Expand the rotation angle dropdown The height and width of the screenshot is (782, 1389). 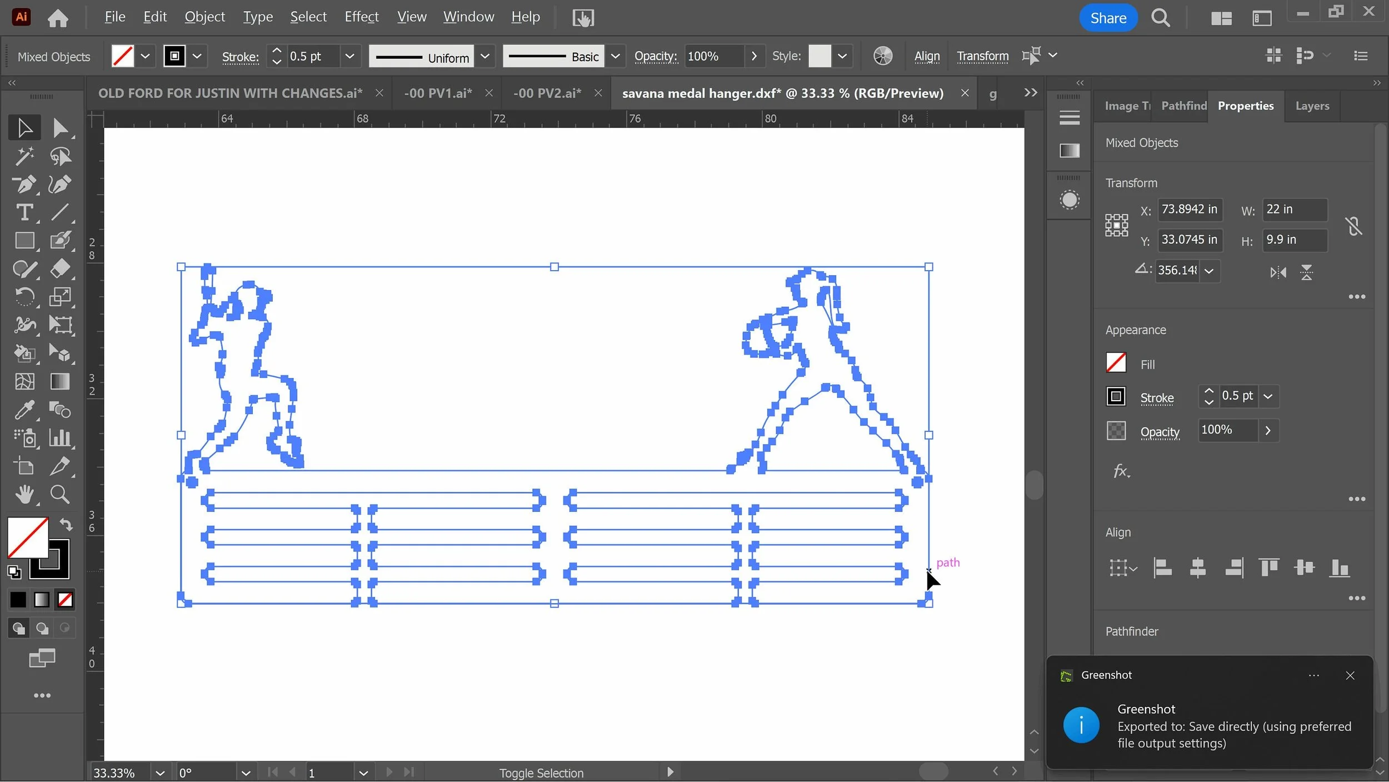point(1209,271)
